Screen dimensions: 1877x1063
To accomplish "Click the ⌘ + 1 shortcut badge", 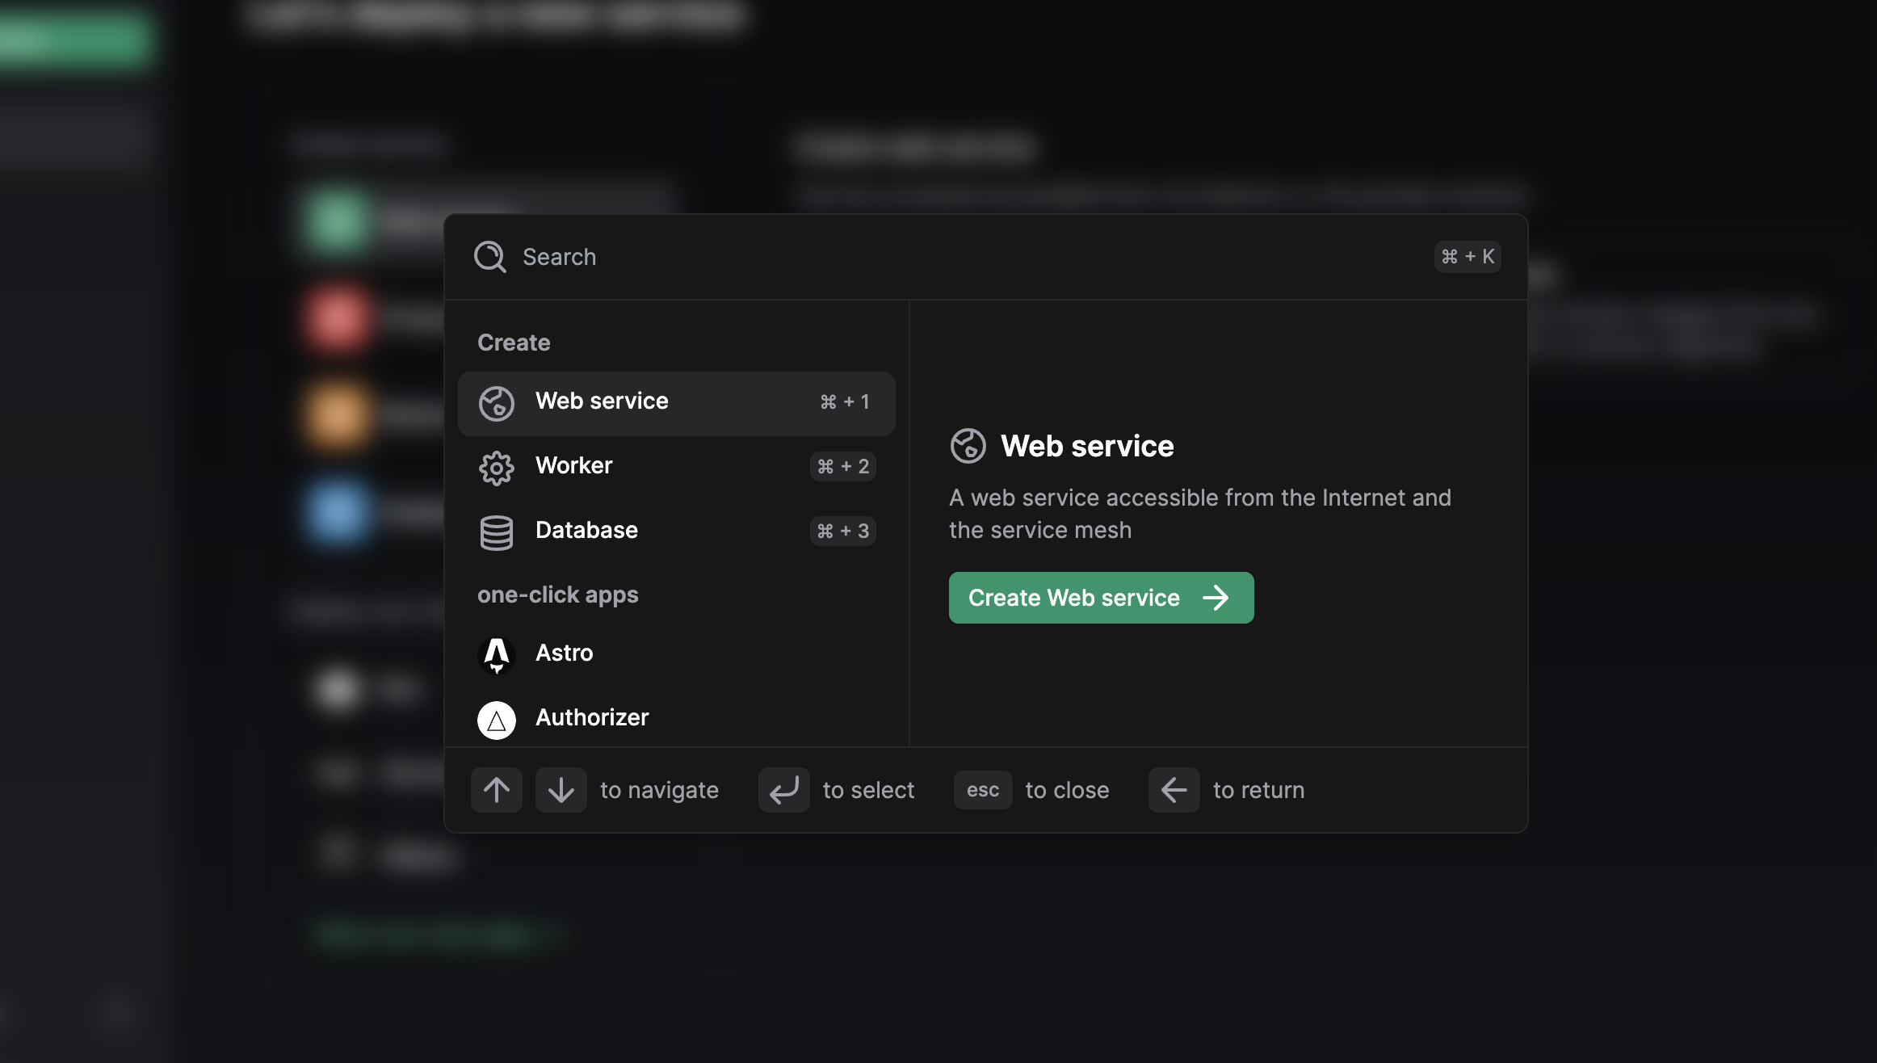I will [845, 402].
